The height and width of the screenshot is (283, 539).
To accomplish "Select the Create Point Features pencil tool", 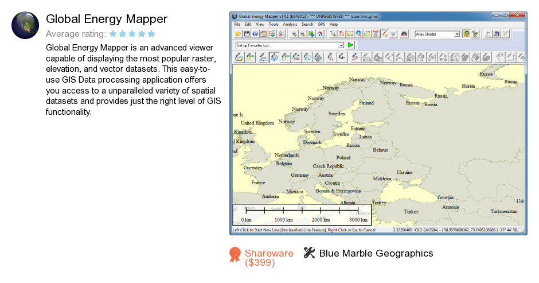I will point(330,57).
